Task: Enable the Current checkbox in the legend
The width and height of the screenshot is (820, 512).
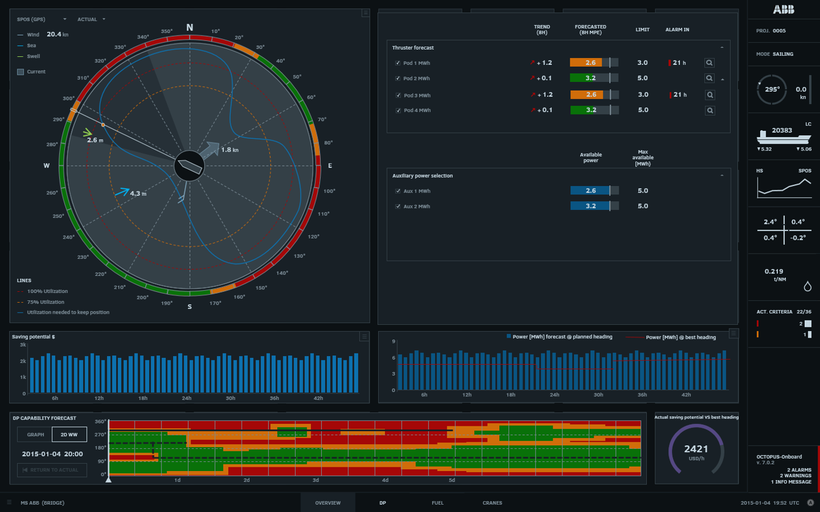Action: click(x=20, y=72)
